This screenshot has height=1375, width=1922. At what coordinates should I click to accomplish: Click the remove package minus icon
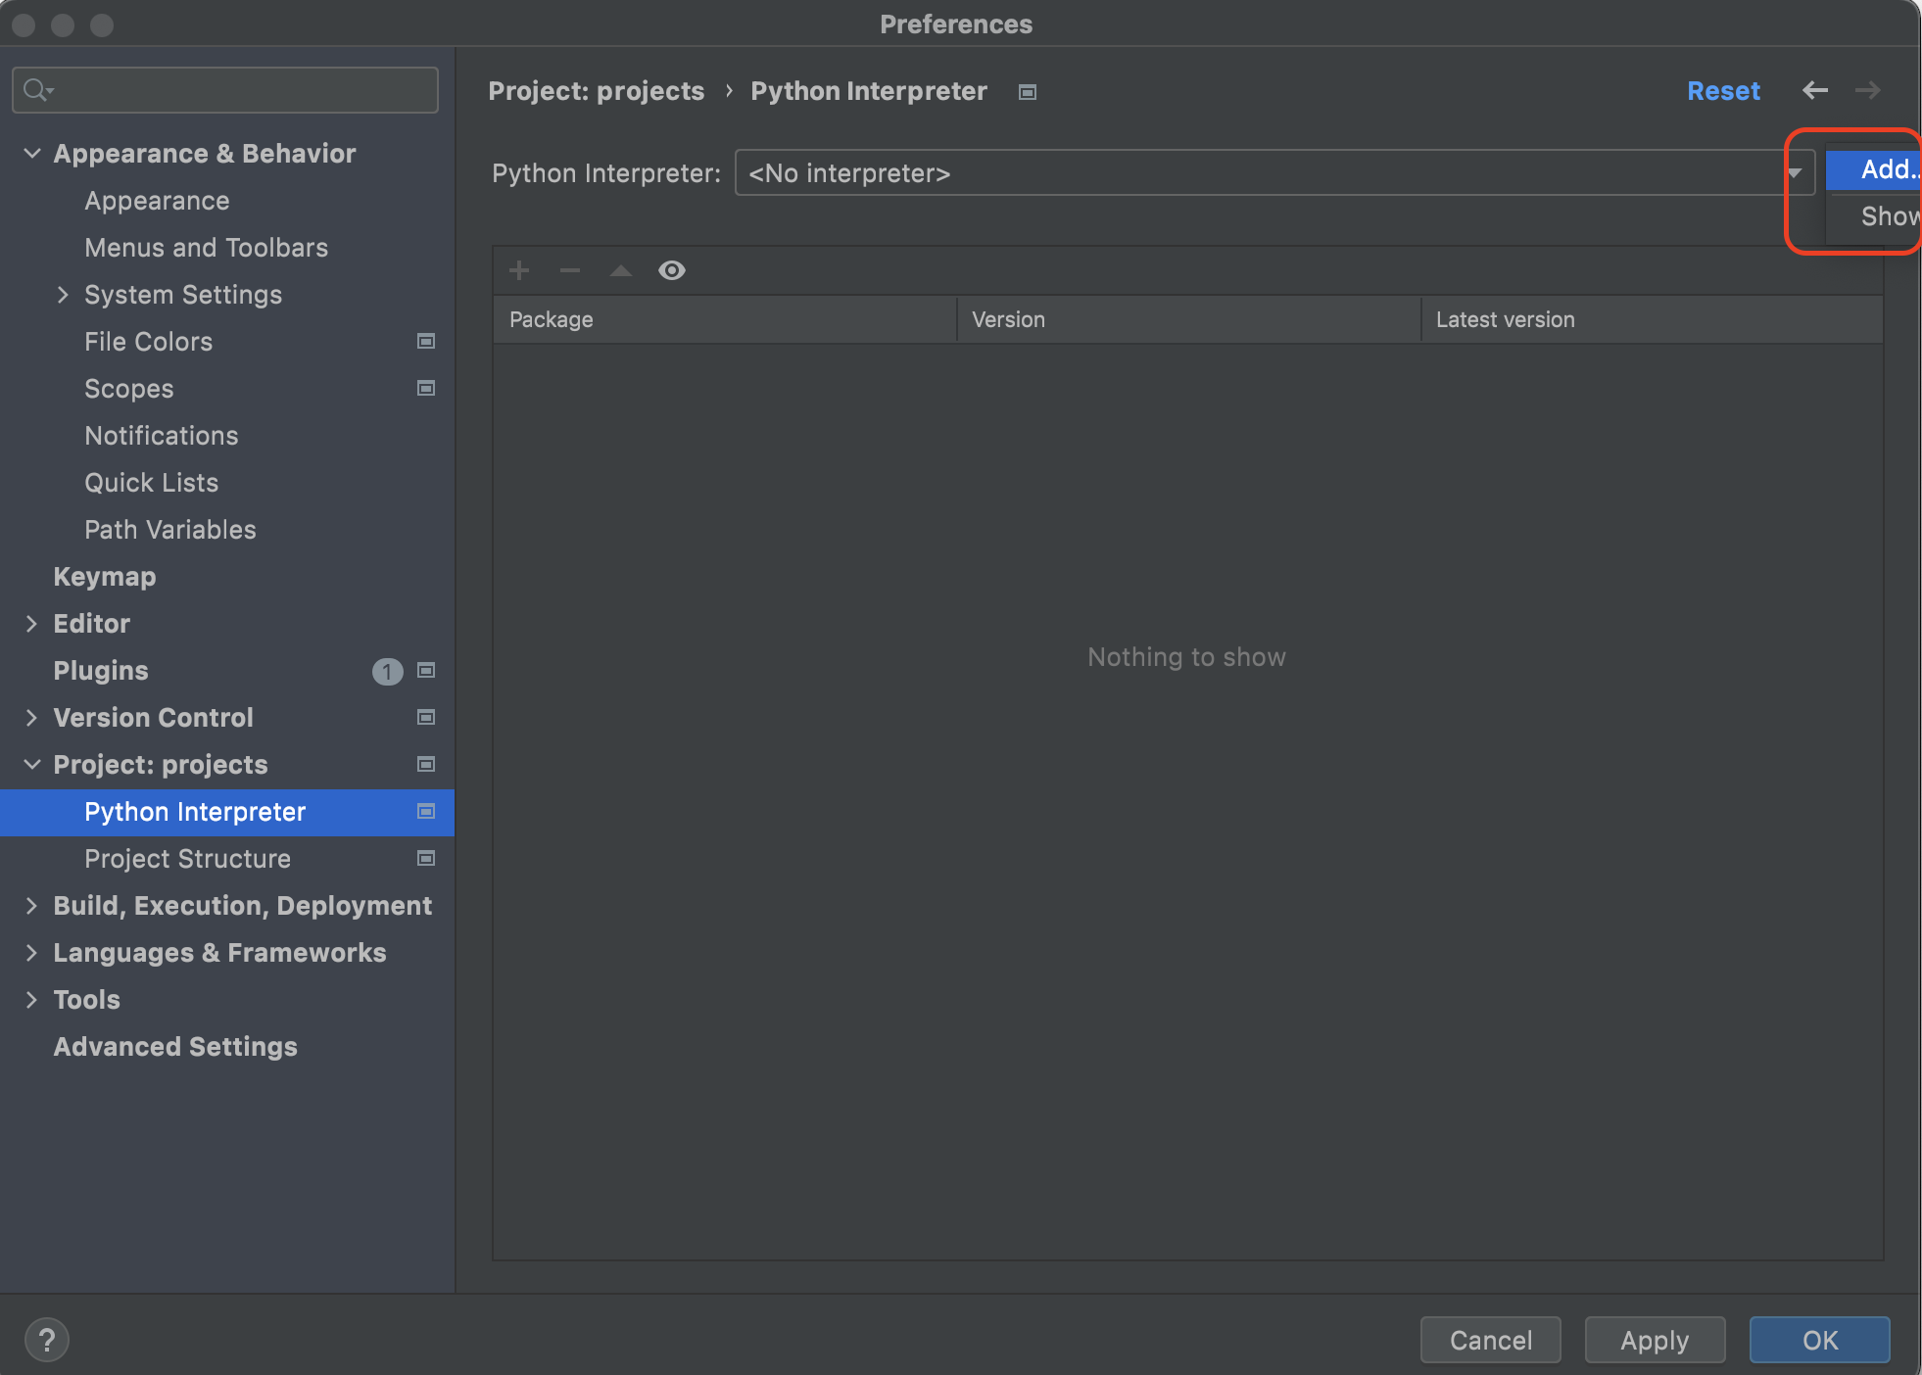tap(570, 270)
